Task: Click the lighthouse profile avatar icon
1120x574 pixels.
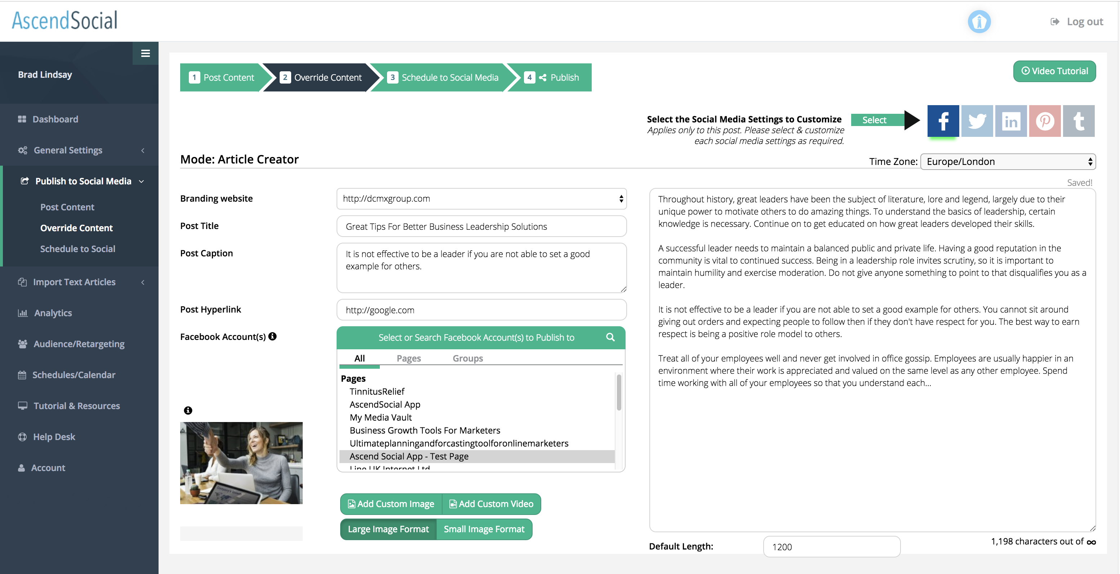Action: click(x=979, y=21)
